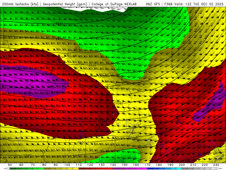Click the 'Geopotential Height (gpm)' header text
Image resolution: width=226 pixels, height=170 pixels.
click(65, 4)
